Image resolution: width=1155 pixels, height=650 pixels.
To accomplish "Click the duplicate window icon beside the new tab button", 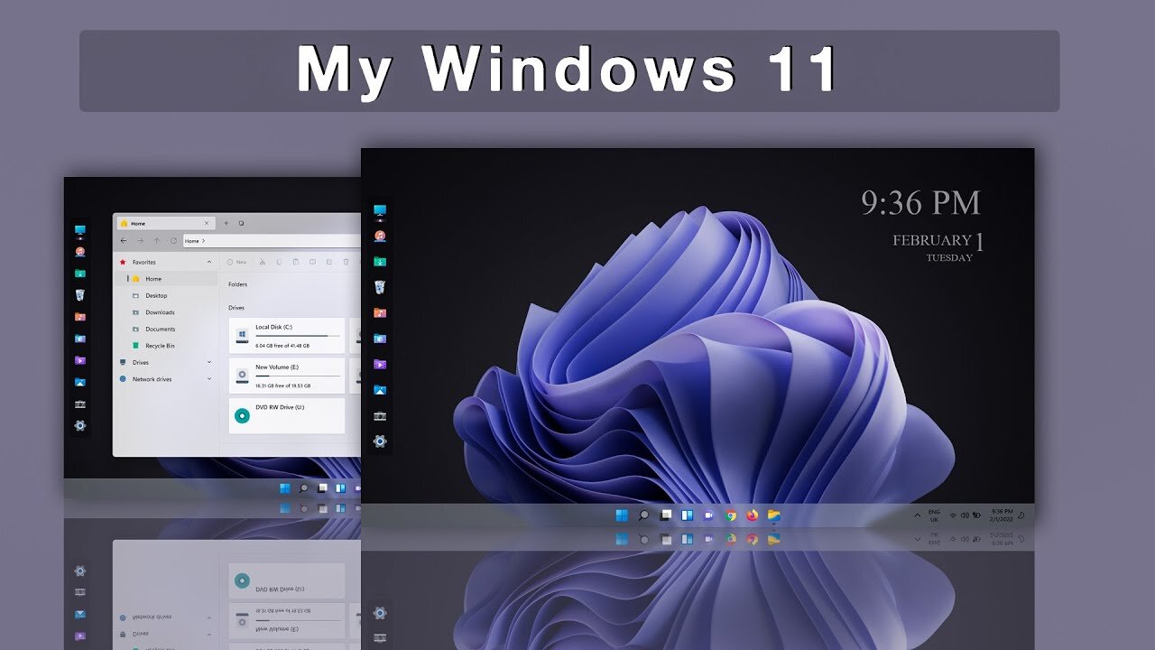I will [242, 223].
